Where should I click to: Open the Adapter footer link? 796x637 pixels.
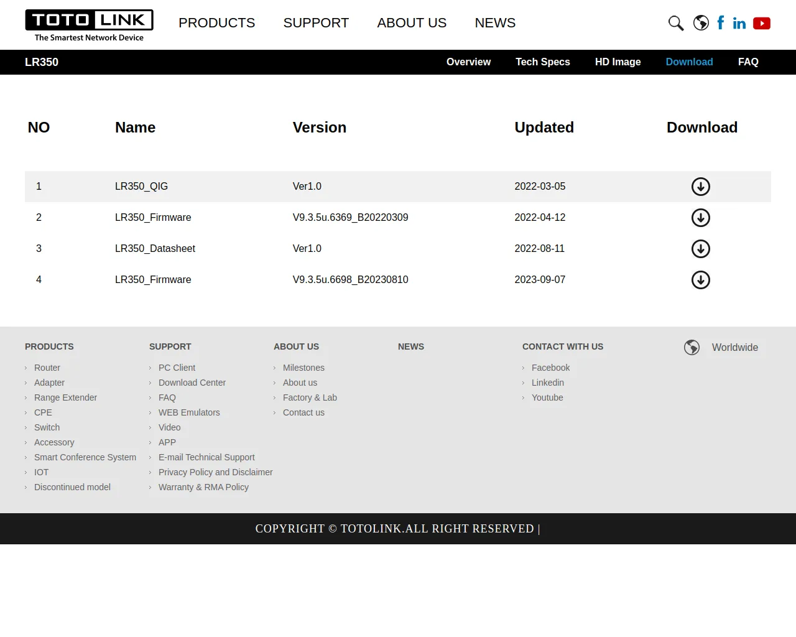[49, 383]
